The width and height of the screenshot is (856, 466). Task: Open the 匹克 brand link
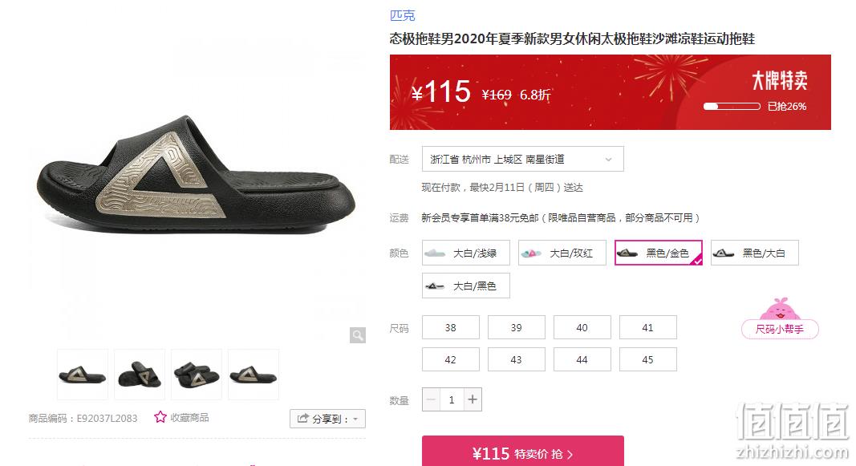[x=403, y=16]
